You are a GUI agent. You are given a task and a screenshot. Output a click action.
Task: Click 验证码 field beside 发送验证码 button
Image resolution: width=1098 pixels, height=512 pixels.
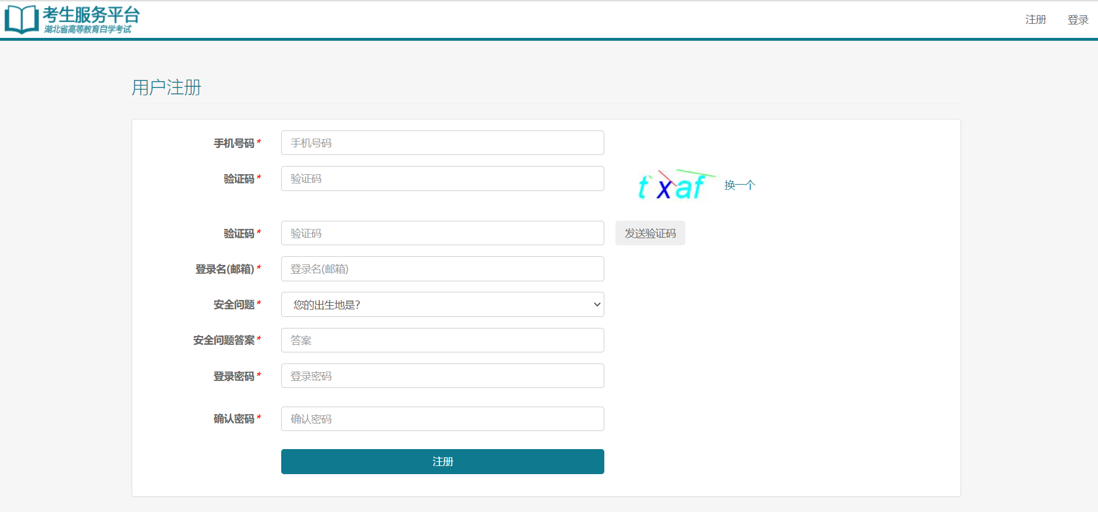pos(442,233)
